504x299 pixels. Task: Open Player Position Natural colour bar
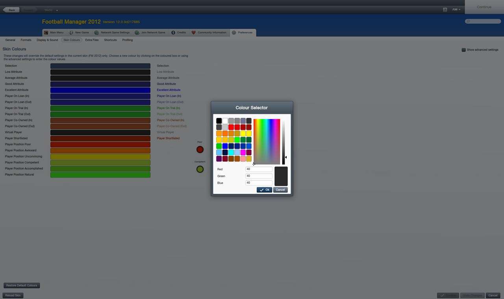(100, 175)
